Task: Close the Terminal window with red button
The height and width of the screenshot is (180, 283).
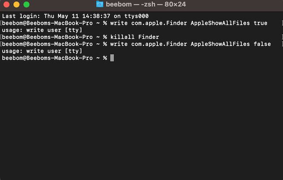Action: (x=7, y=5)
